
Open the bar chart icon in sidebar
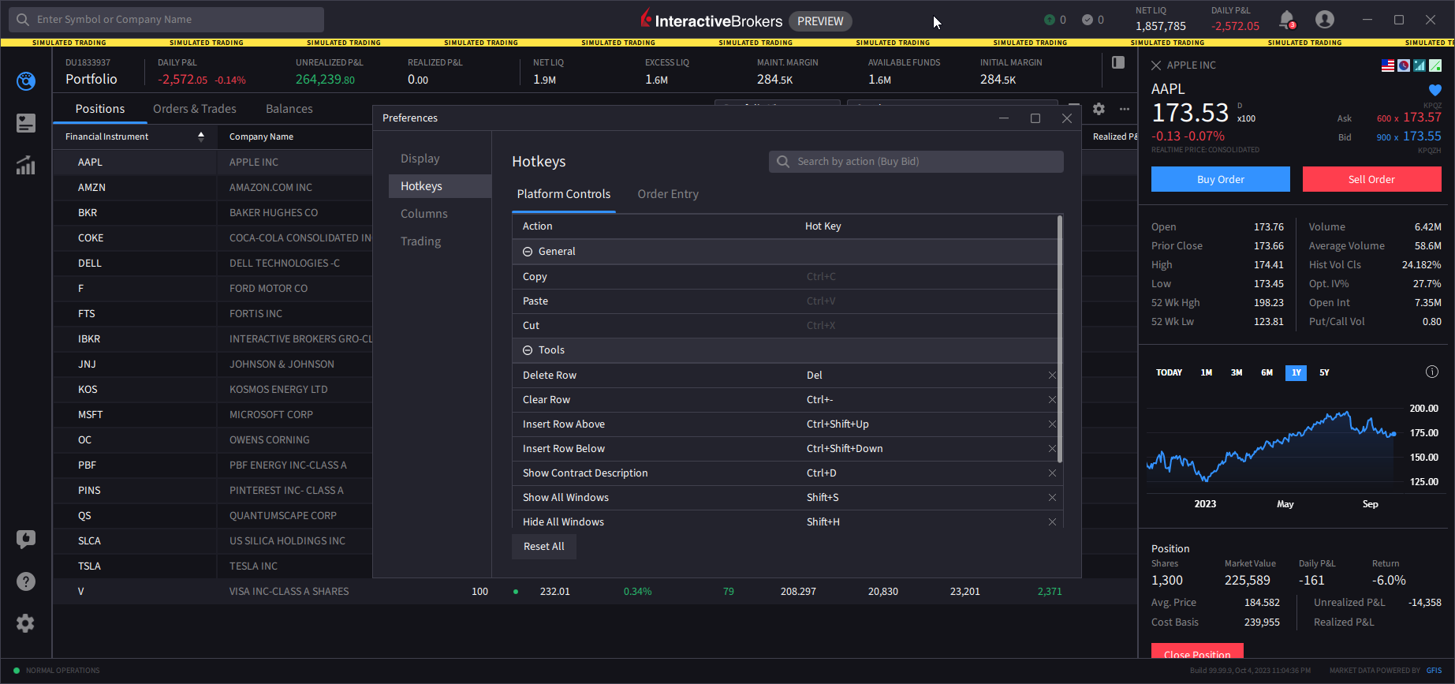coord(26,165)
